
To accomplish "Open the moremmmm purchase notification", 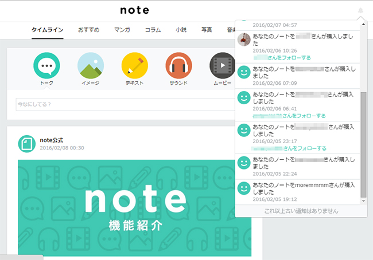I will (297, 192).
